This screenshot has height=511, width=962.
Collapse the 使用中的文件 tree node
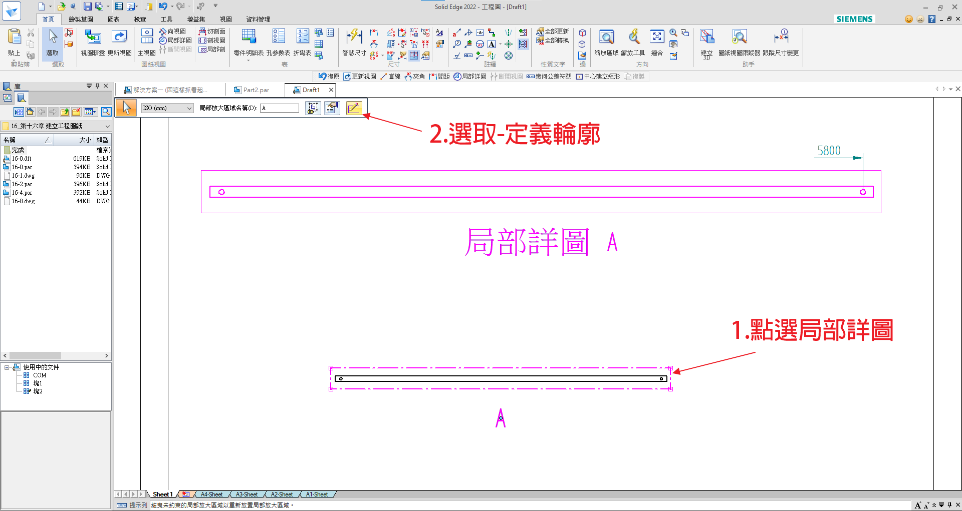pos(7,367)
